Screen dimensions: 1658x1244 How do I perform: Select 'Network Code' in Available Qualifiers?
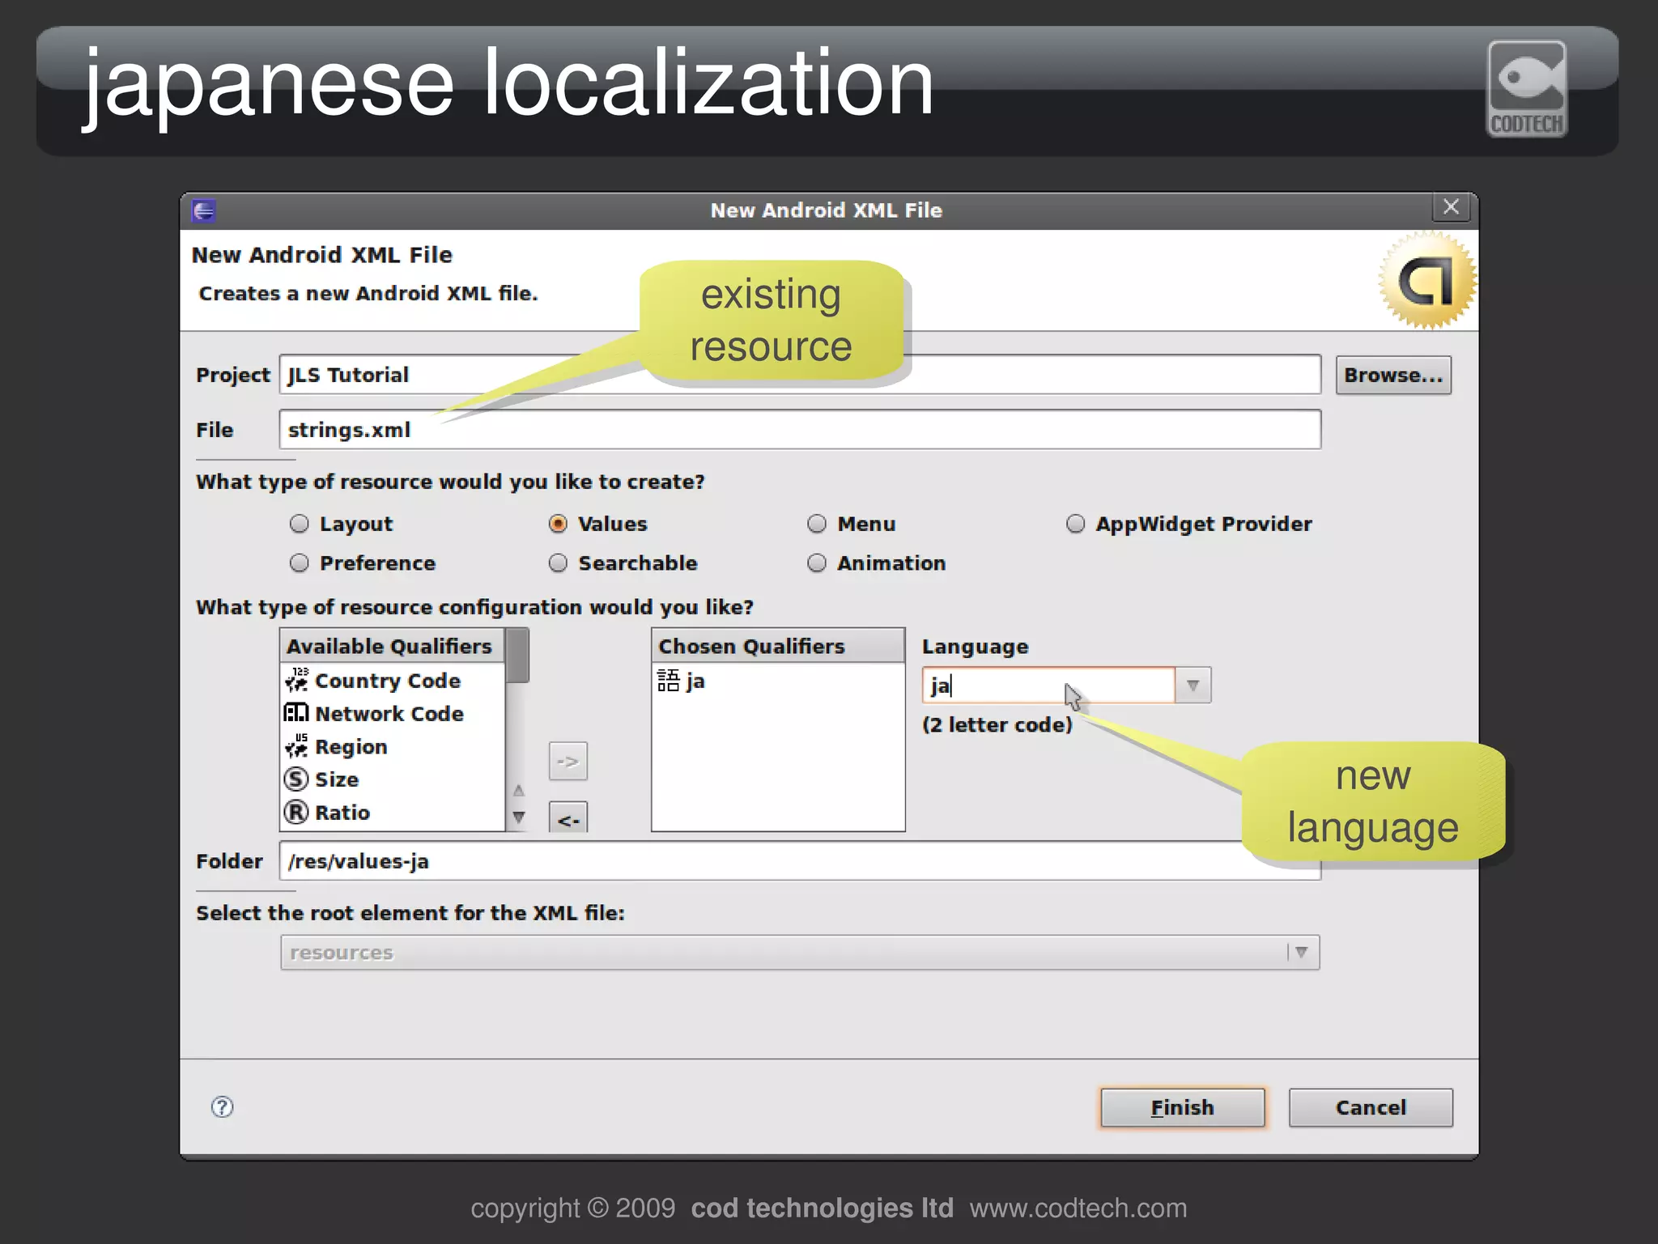pyautogui.click(x=393, y=714)
